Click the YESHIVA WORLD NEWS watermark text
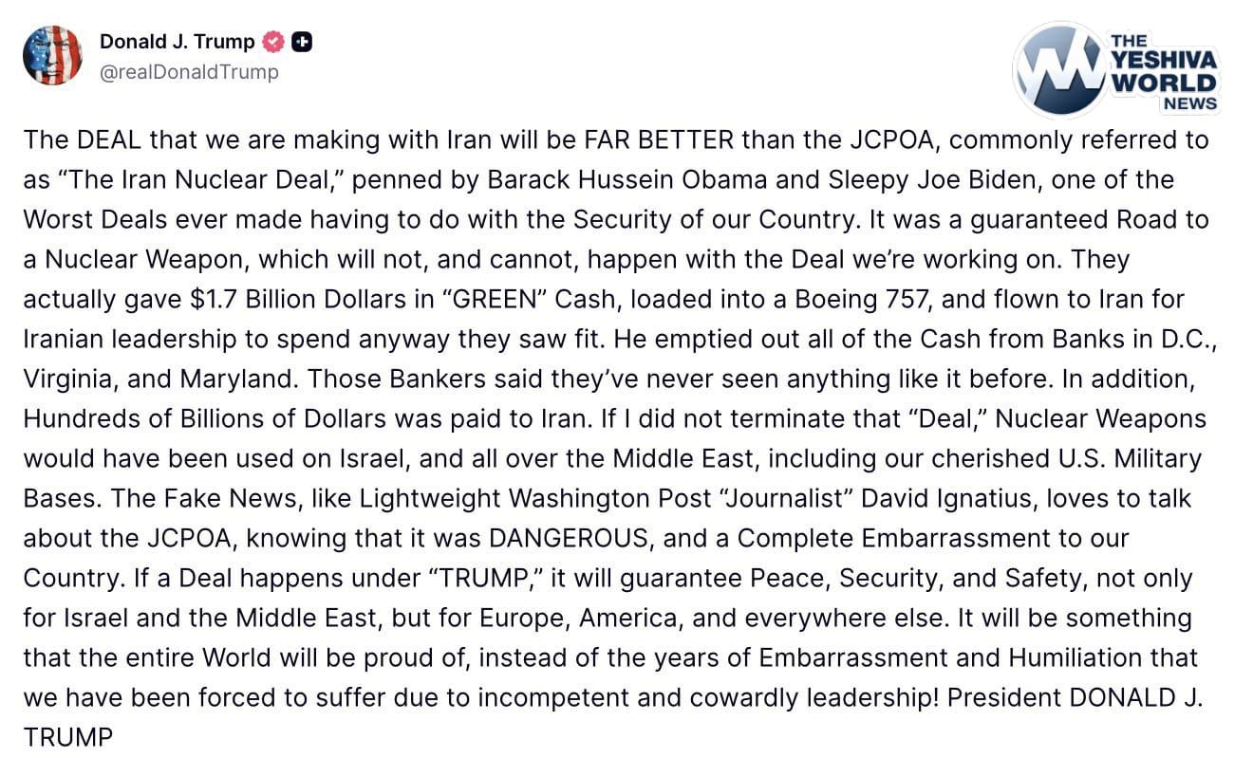Screen dimensions: 1253x758 [1163, 72]
